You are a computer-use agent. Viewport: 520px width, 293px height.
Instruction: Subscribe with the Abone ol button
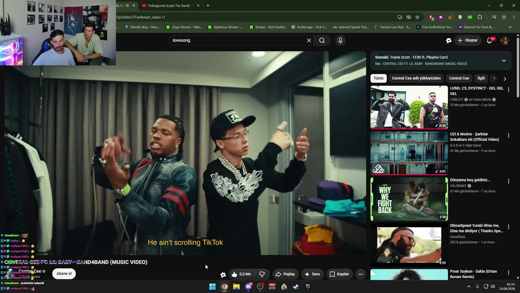pyautogui.click(x=64, y=273)
